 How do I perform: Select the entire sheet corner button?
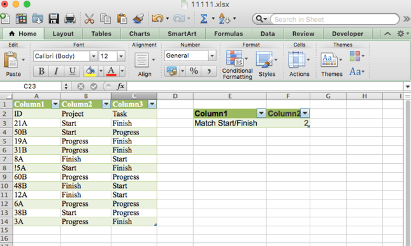pos(6,96)
